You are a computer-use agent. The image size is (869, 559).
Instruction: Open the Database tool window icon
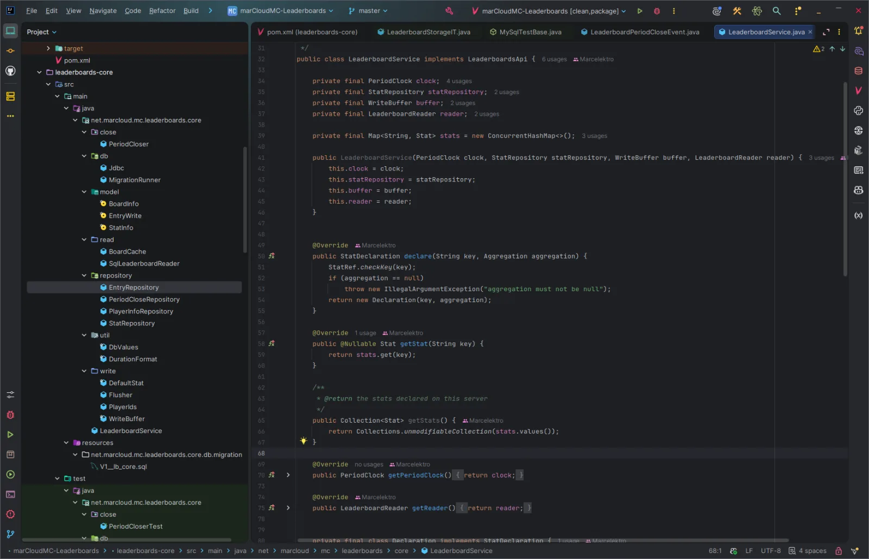859,71
